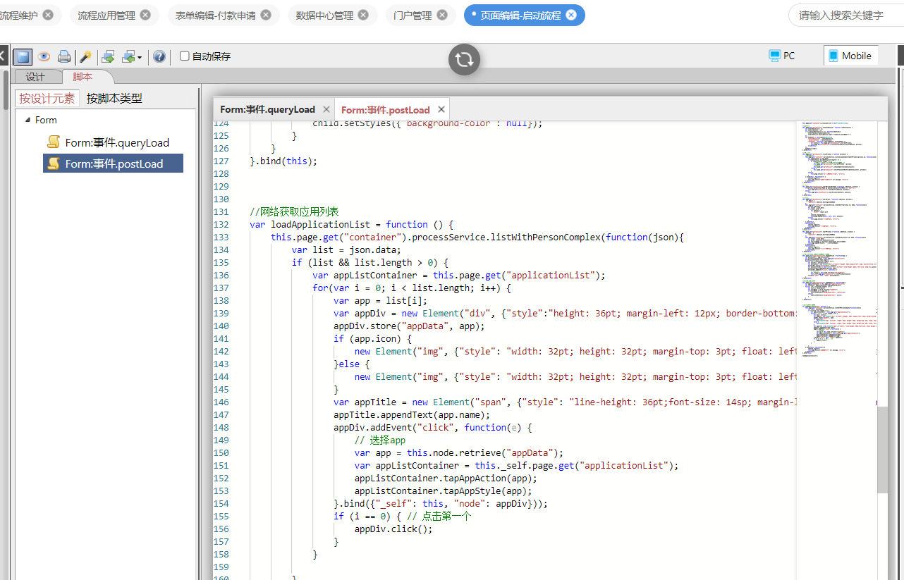Open the dropdown arrow of second export icon
Image resolution: width=904 pixels, height=580 pixels.
coord(140,57)
